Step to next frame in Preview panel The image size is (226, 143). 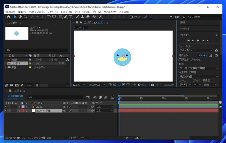tap(203, 40)
